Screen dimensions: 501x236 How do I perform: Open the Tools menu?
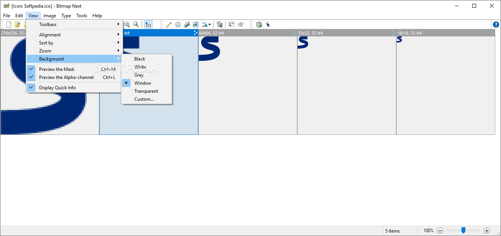[82, 16]
